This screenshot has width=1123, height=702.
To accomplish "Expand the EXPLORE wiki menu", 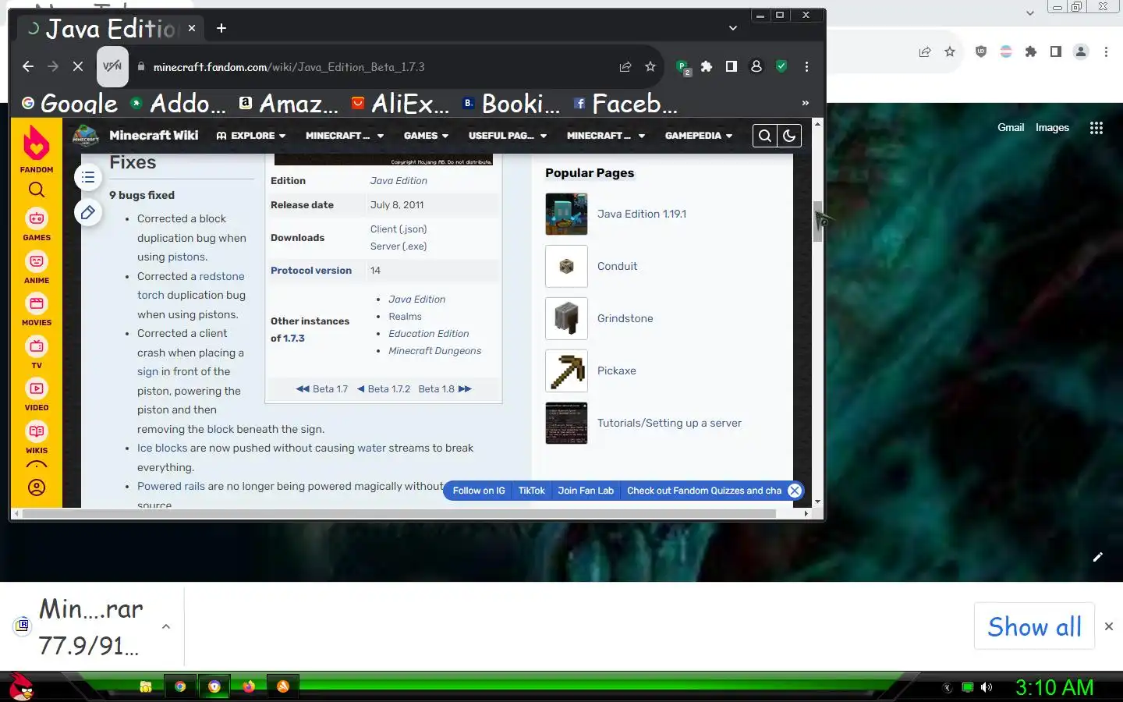I will 251,136.
